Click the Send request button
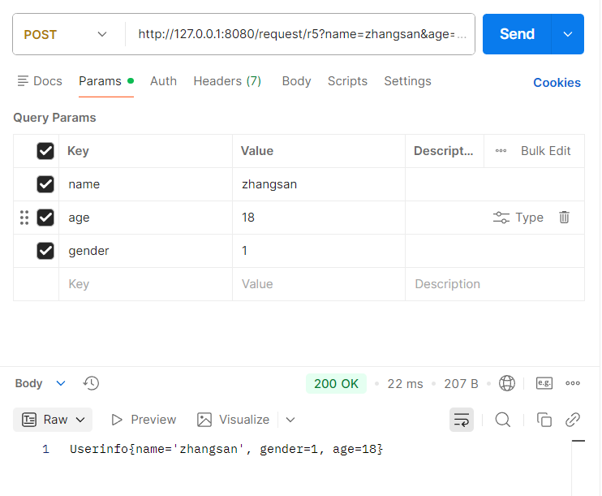 coord(517,34)
